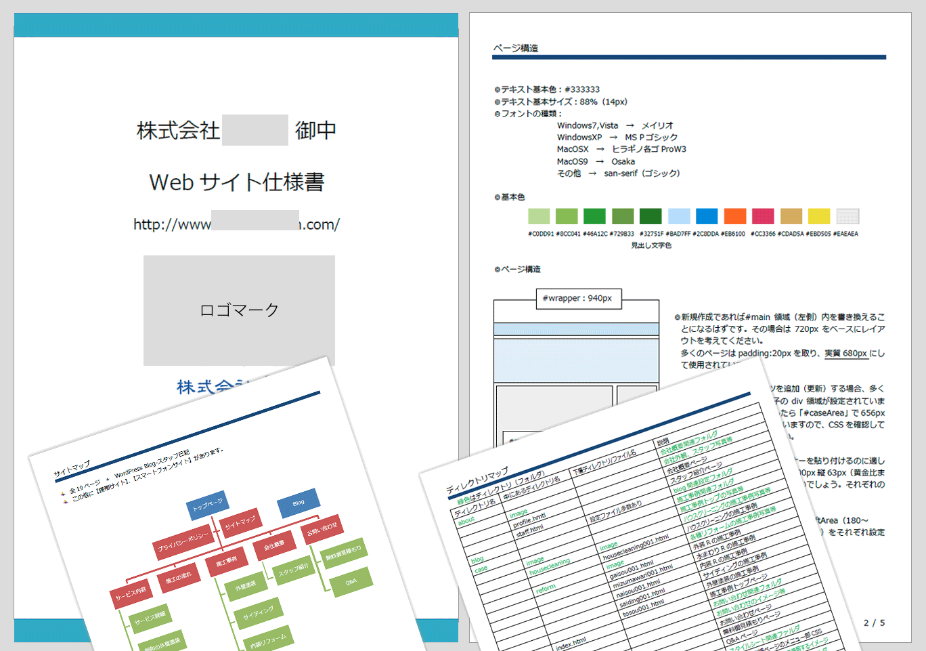The image size is (926, 651).
Task: Click the ロゴマーク placeholder image
Action: (238, 310)
